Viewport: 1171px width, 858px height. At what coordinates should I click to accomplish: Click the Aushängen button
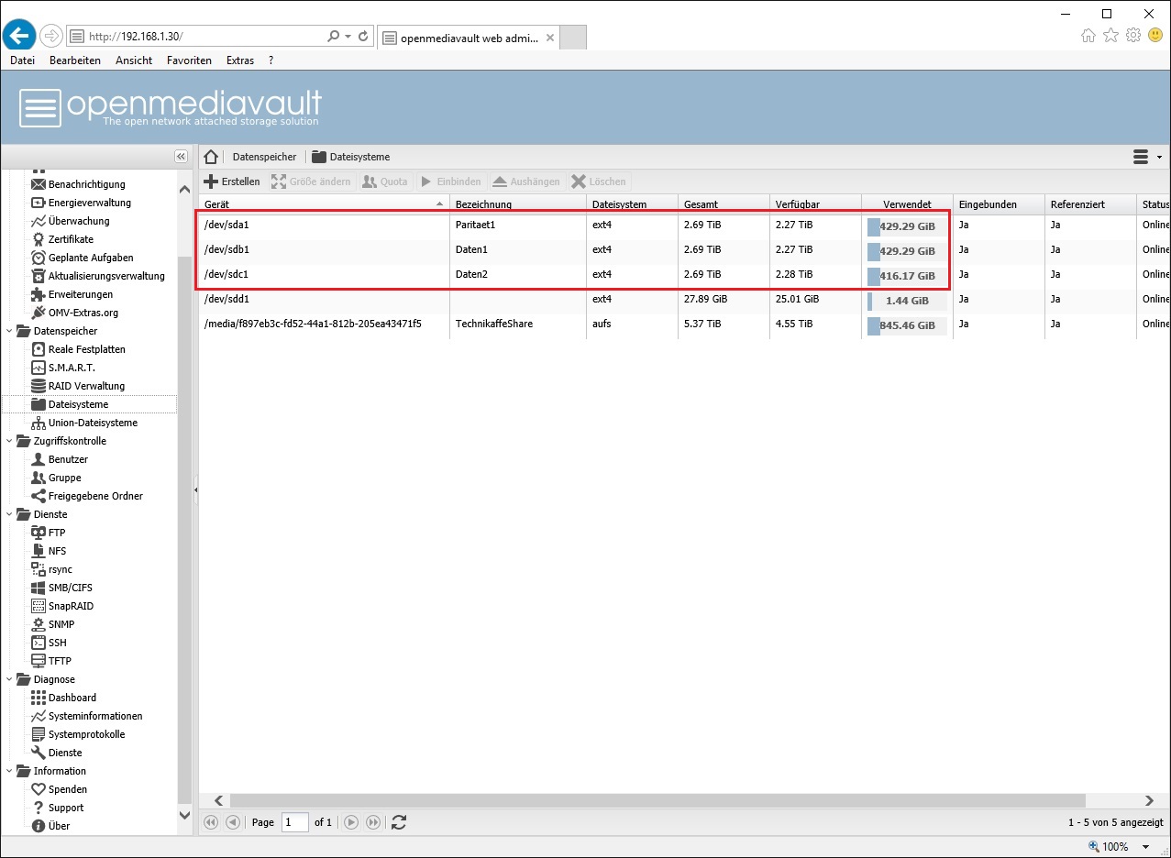point(526,181)
